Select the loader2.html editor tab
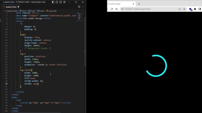The height and width of the screenshot is (113, 202). [11, 7]
